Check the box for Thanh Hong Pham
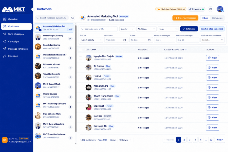228x152 pixels. point(80,98)
